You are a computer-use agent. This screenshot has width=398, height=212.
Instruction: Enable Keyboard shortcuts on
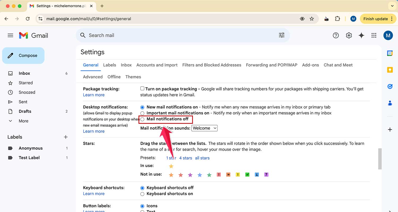click(x=142, y=194)
